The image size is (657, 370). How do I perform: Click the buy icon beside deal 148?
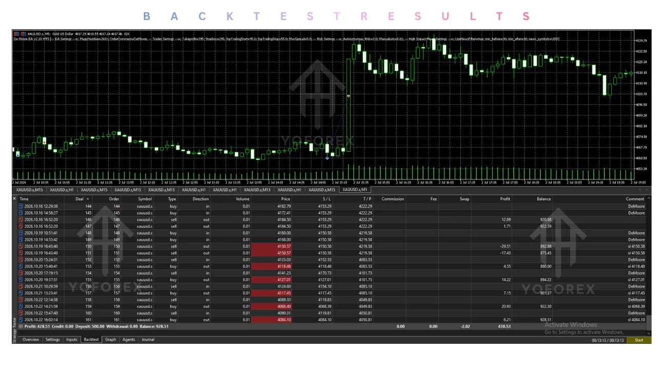[21, 233]
